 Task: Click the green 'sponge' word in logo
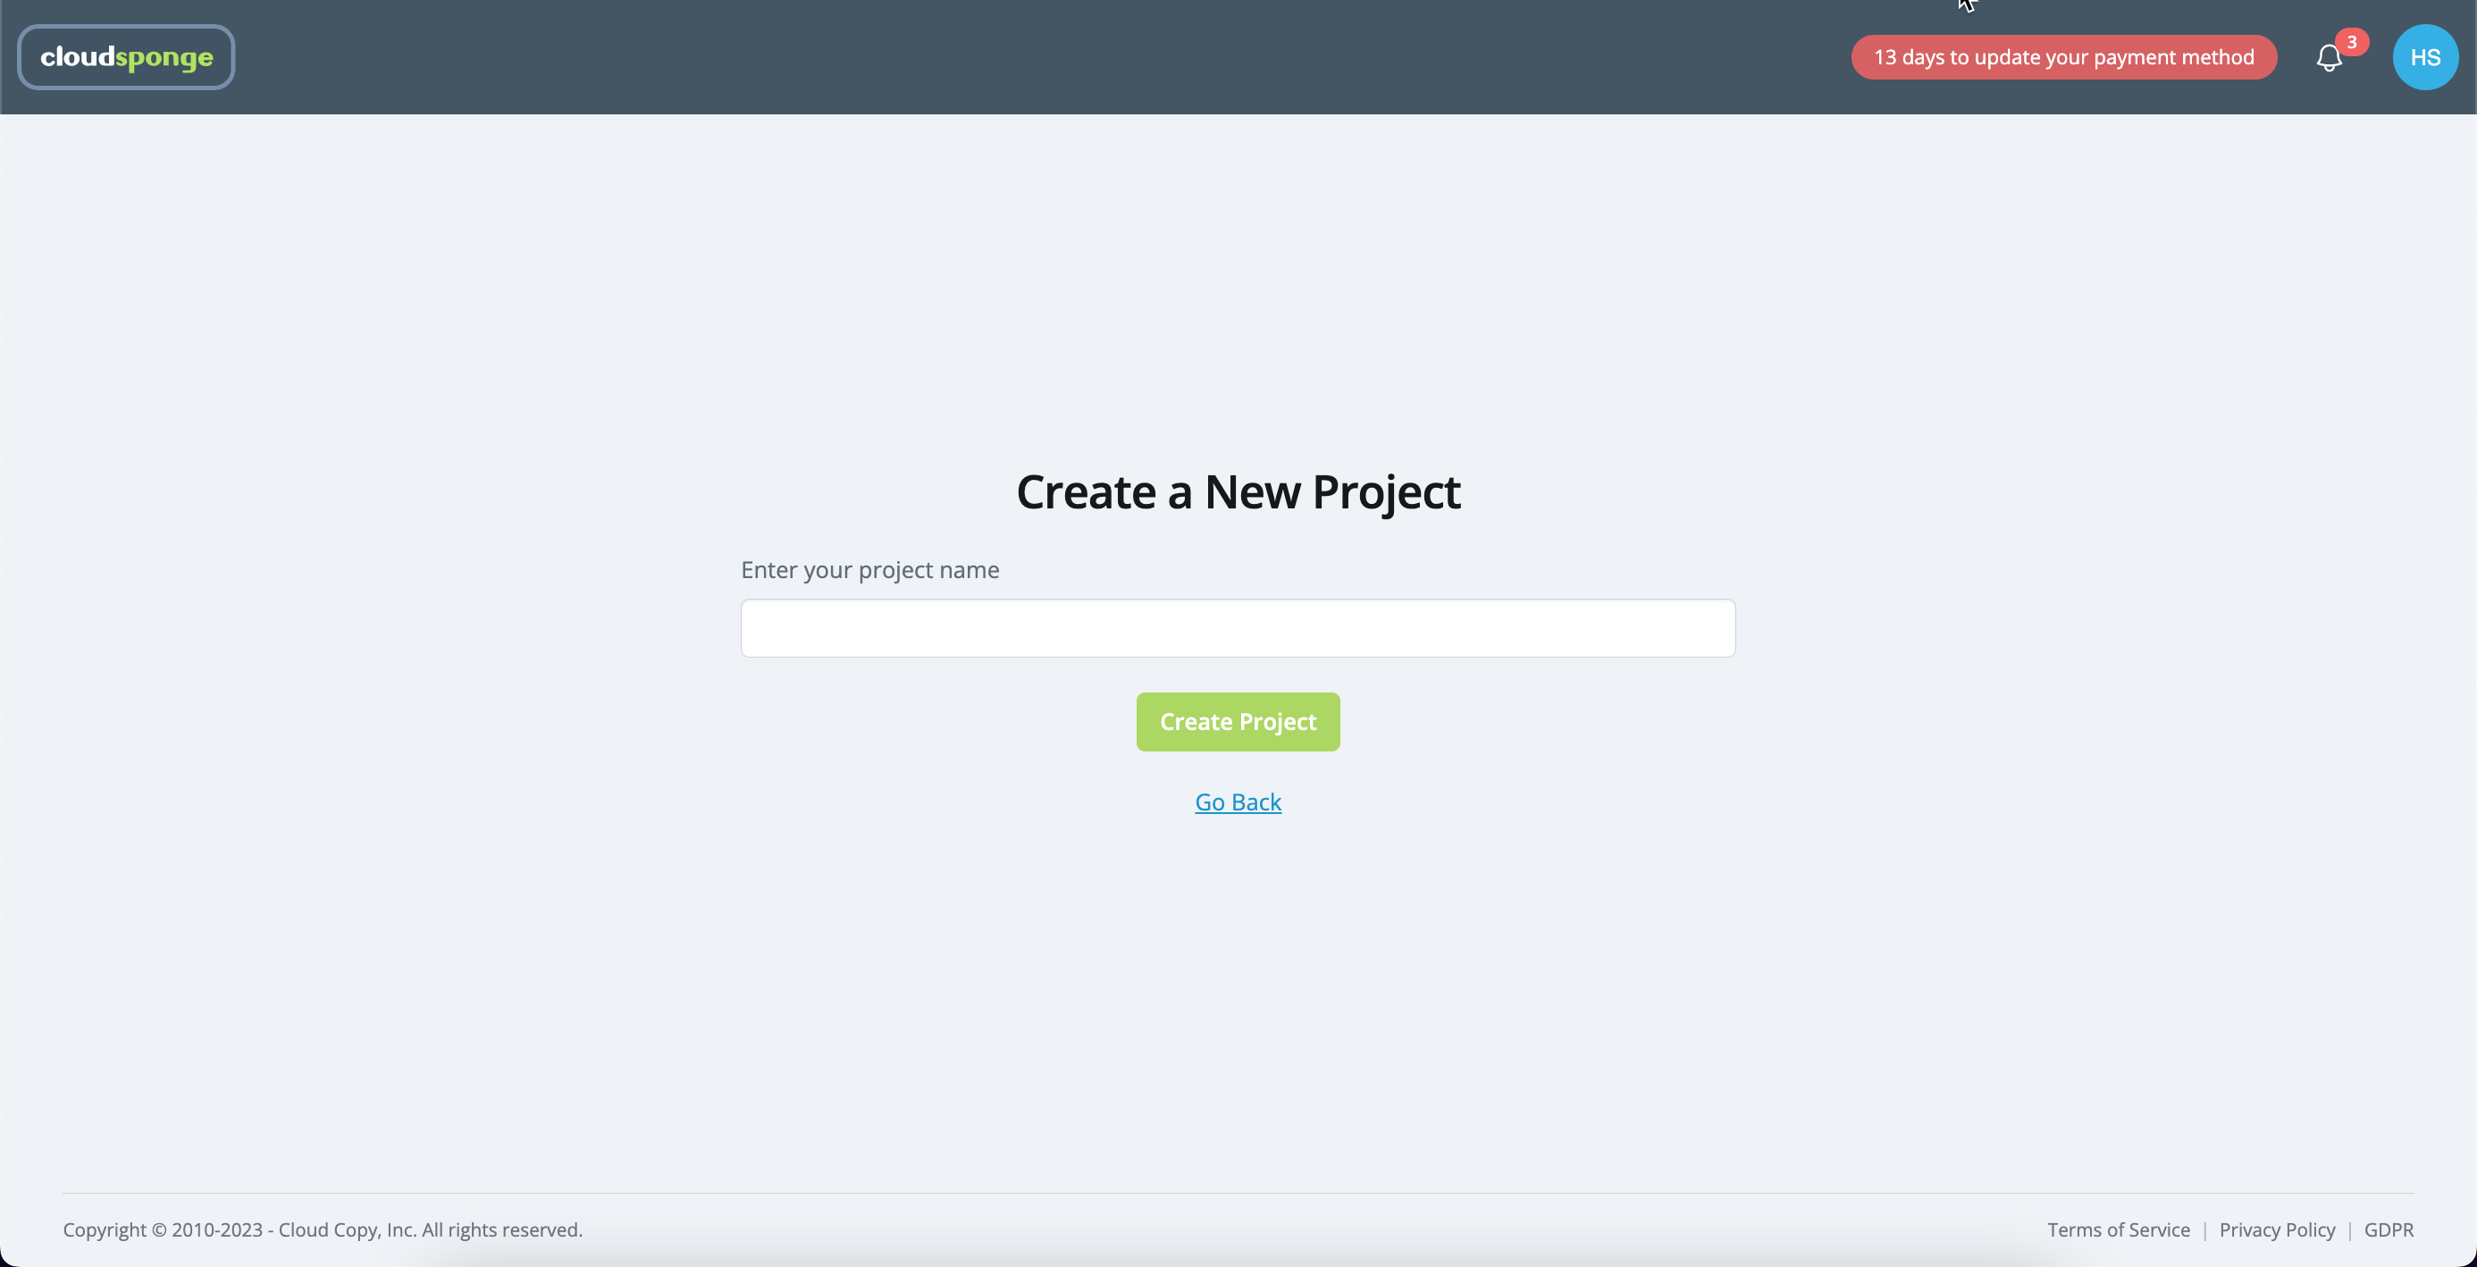(164, 58)
